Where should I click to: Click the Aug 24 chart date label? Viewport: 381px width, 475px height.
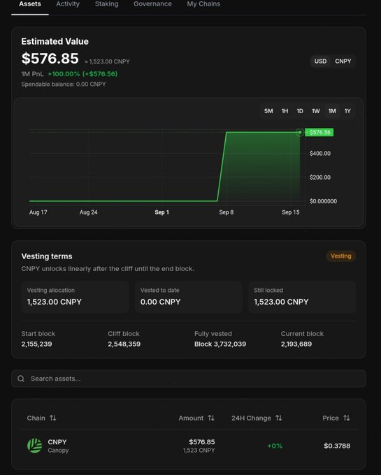click(89, 212)
